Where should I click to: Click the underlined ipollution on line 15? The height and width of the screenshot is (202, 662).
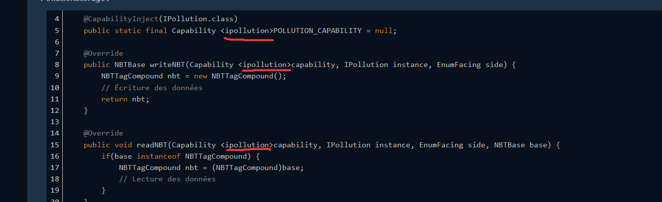pos(247,145)
